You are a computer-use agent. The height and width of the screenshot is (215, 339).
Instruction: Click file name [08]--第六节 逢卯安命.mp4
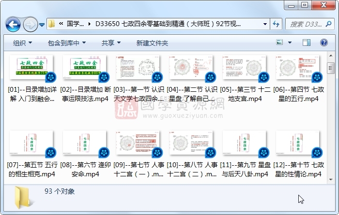tap(85, 170)
